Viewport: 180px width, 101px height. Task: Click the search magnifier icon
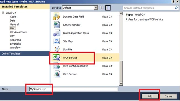tap(176, 8)
